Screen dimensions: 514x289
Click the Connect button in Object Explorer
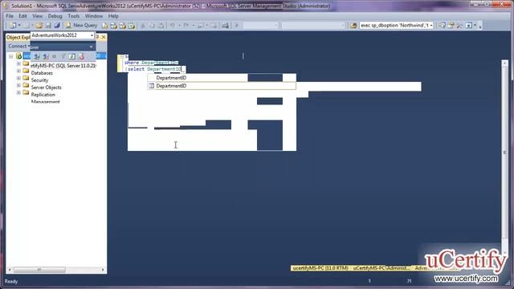click(x=18, y=47)
